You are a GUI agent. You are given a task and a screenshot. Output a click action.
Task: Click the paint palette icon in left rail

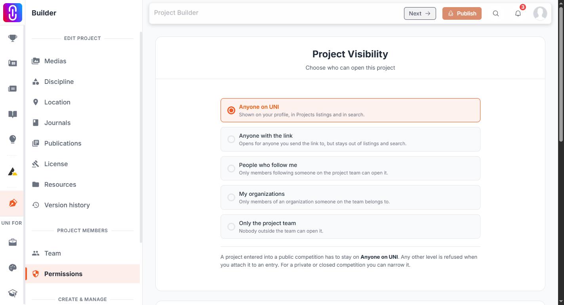[x=13, y=268]
